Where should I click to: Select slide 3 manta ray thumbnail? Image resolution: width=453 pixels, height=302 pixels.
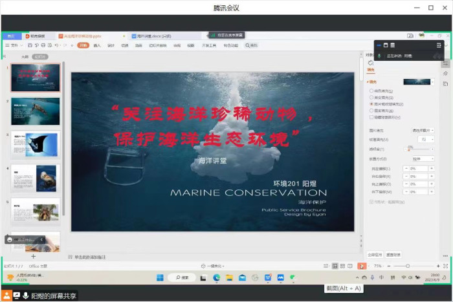(36, 145)
